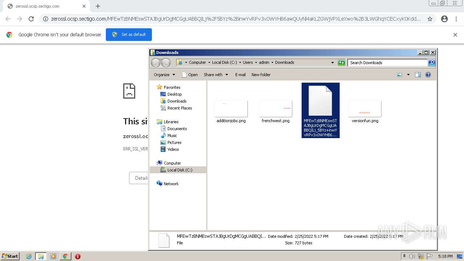Open Recent Places in navigation pane
This screenshot has width=464, height=261.
point(179,108)
